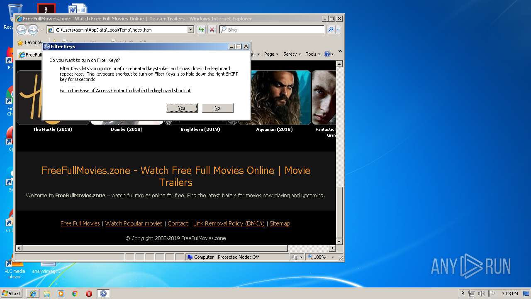Screen dimensions: 531x299
Task: Click the address bar showing index.html
Action: click(x=117, y=29)
